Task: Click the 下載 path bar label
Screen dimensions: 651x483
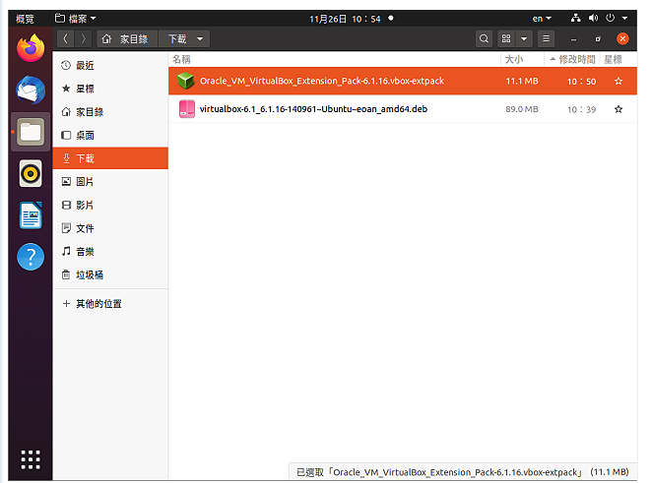Action: pyautogui.click(x=177, y=39)
